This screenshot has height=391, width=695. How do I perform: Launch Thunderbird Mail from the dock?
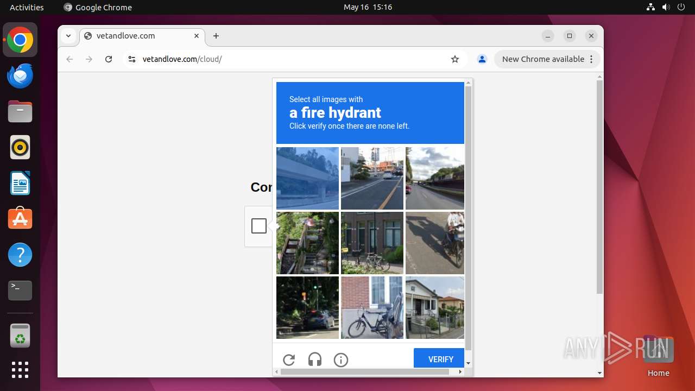click(x=20, y=75)
